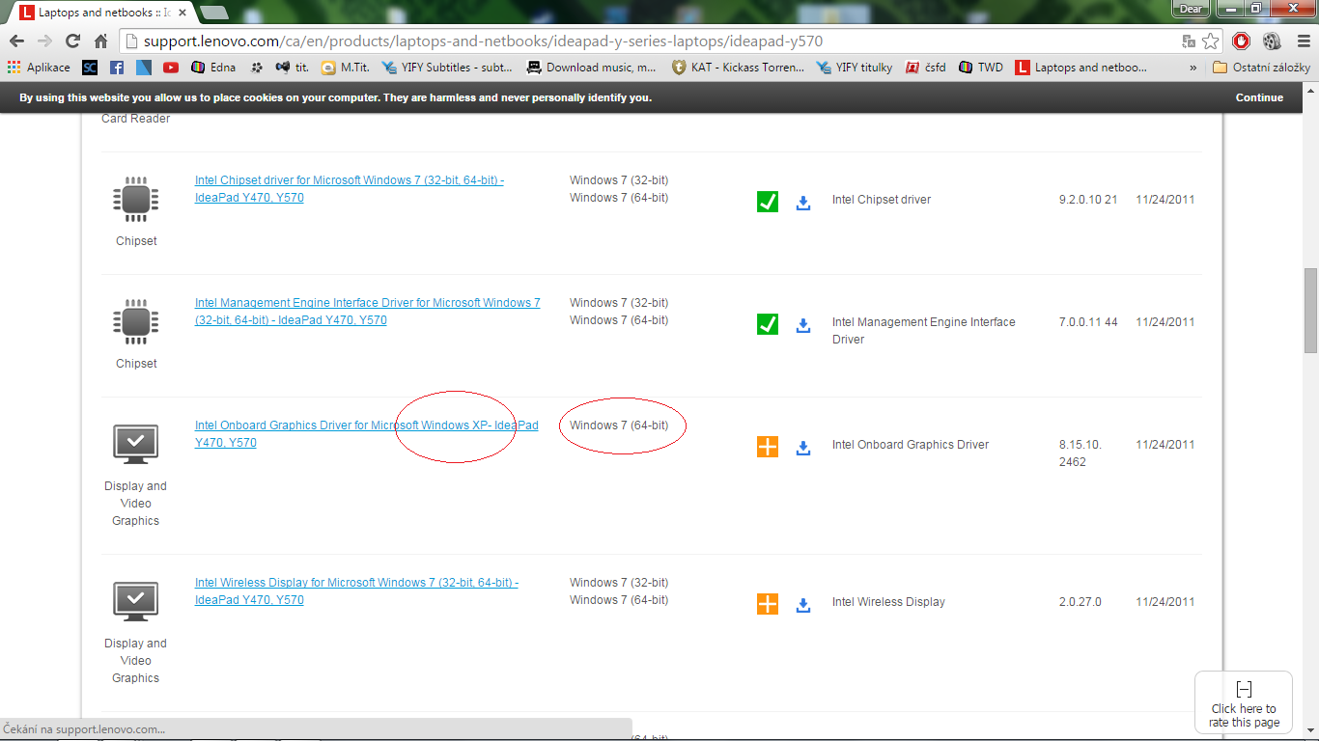This screenshot has width=1319, height=741.
Task: Click the Chipset icon beside Intel Chipset driver
Action: tap(136, 199)
